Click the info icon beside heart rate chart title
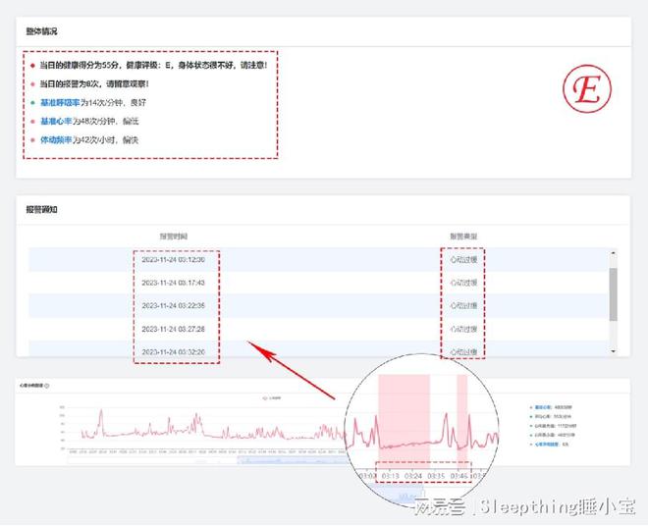The width and height of the screenshot is (648, 526). [x=48, y=387]
